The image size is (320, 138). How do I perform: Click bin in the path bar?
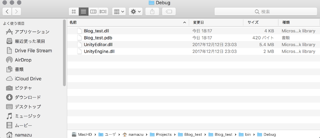pos(245,135)
